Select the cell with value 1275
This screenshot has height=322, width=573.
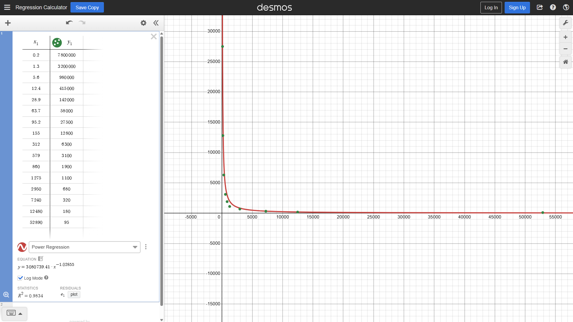tap(36, 178)
